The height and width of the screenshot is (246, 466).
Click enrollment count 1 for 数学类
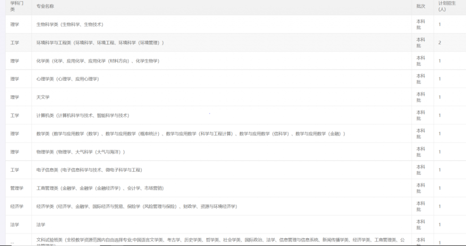tap(440, 134)
